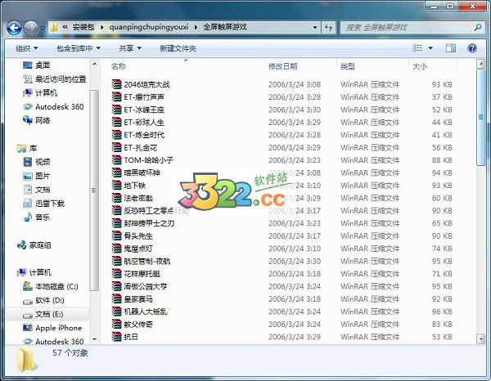Sort by the 名称 column header
This screenshot has height=381, width=491.
pyautogui.click(x=119, y=66)
